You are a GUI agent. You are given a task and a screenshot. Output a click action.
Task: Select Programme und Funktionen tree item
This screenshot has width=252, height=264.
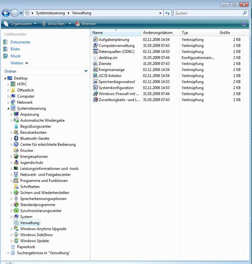(44, 181)
